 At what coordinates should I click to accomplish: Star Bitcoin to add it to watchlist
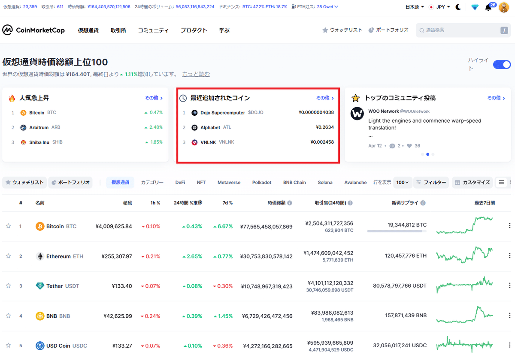tap(8, 226)
